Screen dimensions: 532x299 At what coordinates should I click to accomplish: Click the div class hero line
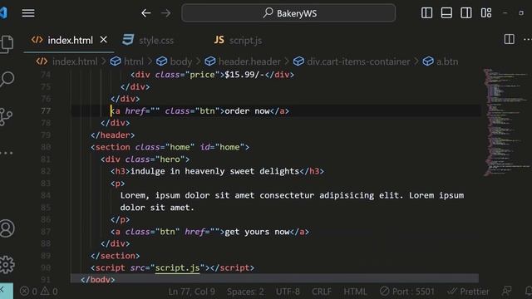[x=145, y=159]
